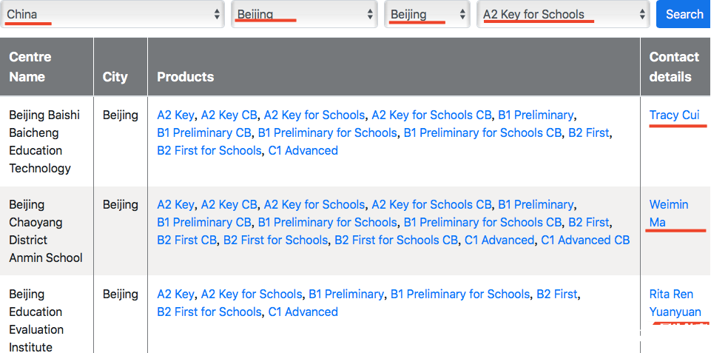The image size is (711, 353).
Task: Click B2 First for Schools, Education Evaluation row
Action: (x=209, y=312)
